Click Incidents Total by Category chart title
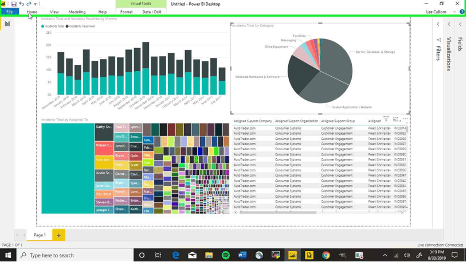The image size is (467, 262). pos(253,26)
